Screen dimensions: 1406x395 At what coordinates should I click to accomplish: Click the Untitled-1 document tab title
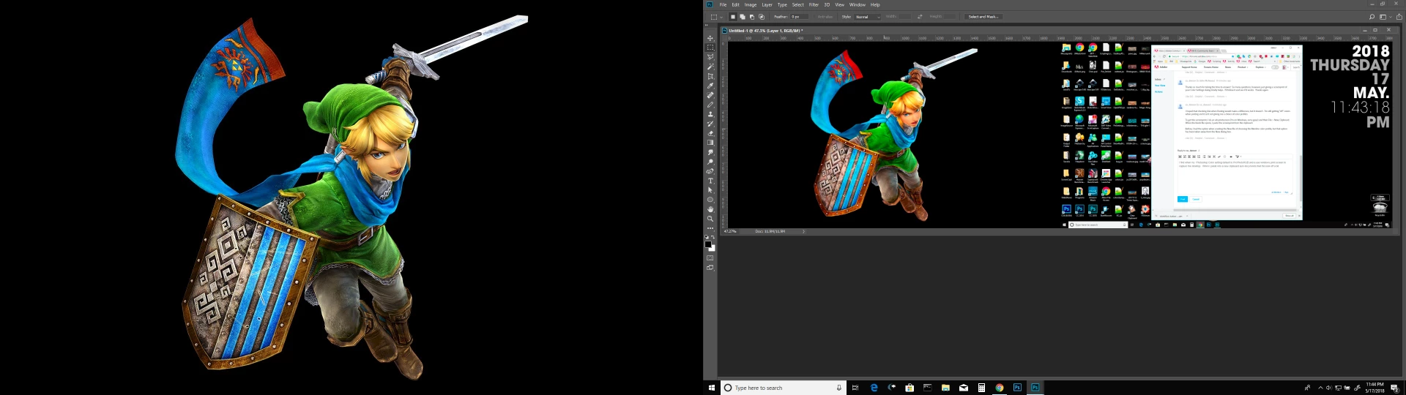[765, 31]
